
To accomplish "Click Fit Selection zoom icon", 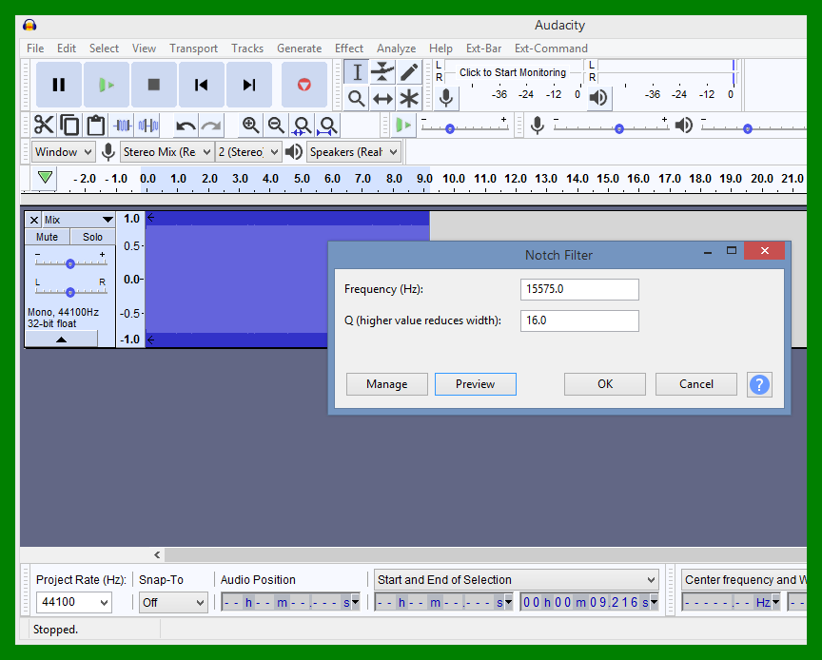I will [302, 126].
